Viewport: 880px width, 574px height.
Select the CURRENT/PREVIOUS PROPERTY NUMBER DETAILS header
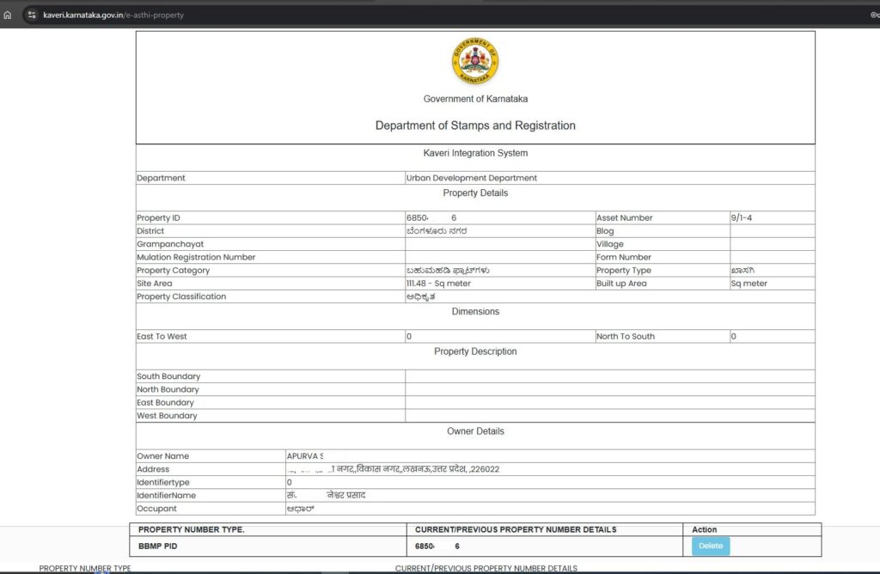[514, 528]
